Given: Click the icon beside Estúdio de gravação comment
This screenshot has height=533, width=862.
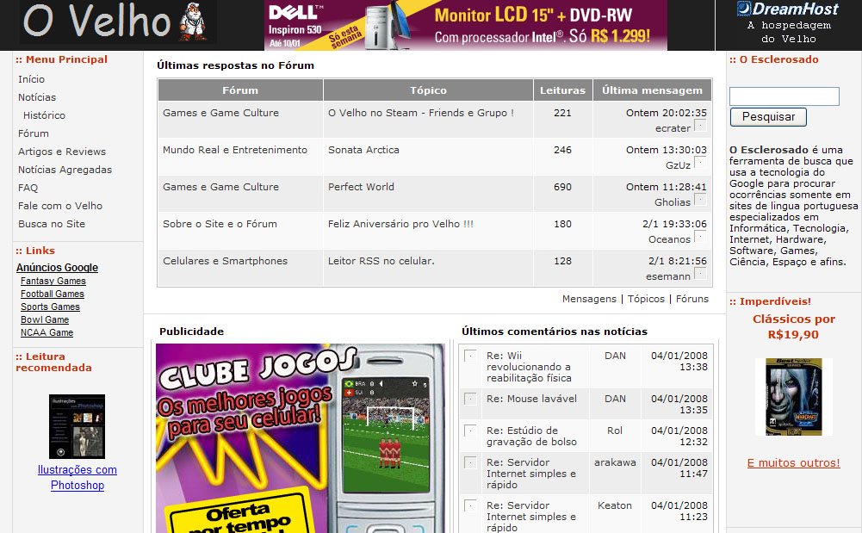Looking at the screenshot, I should [470, 431].
